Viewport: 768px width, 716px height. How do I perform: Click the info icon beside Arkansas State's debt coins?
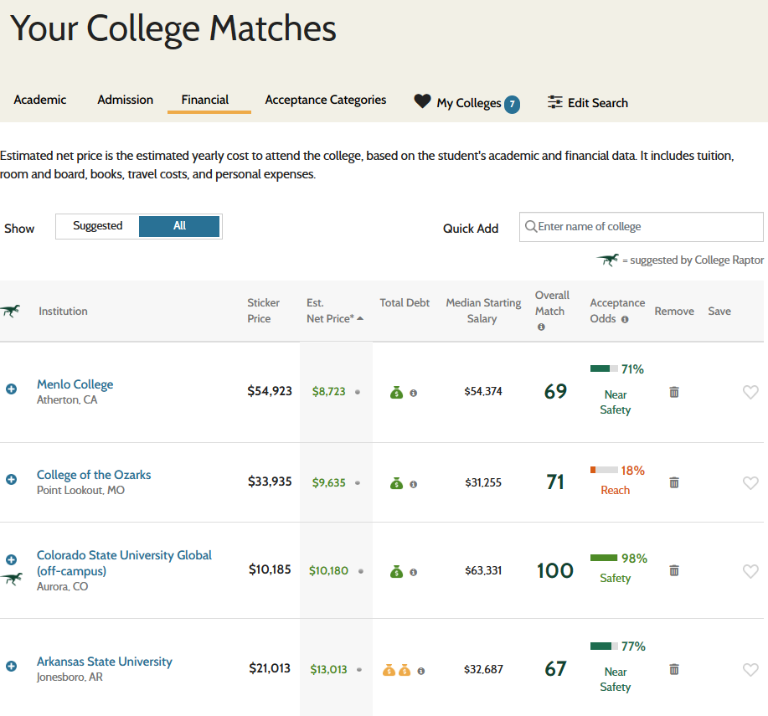pyautogui.click(x=421, y=670)
